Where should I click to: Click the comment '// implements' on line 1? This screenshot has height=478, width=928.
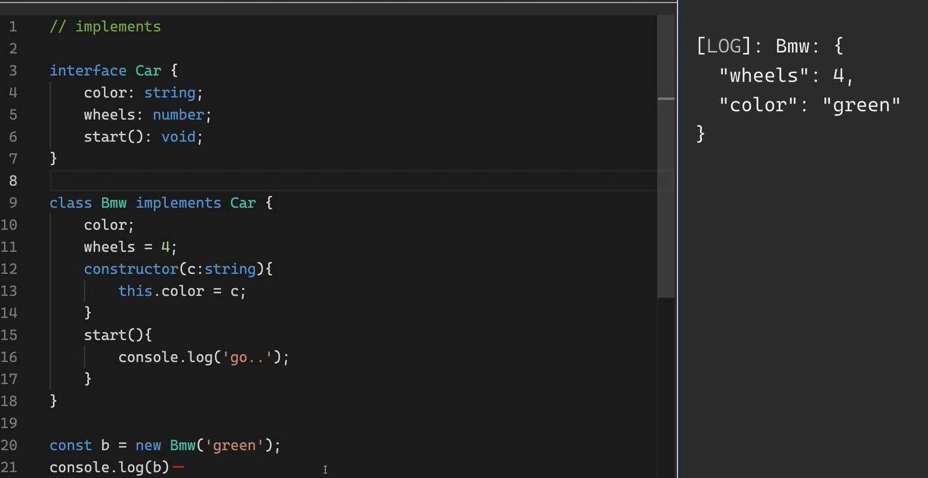(x=105, y=27)
